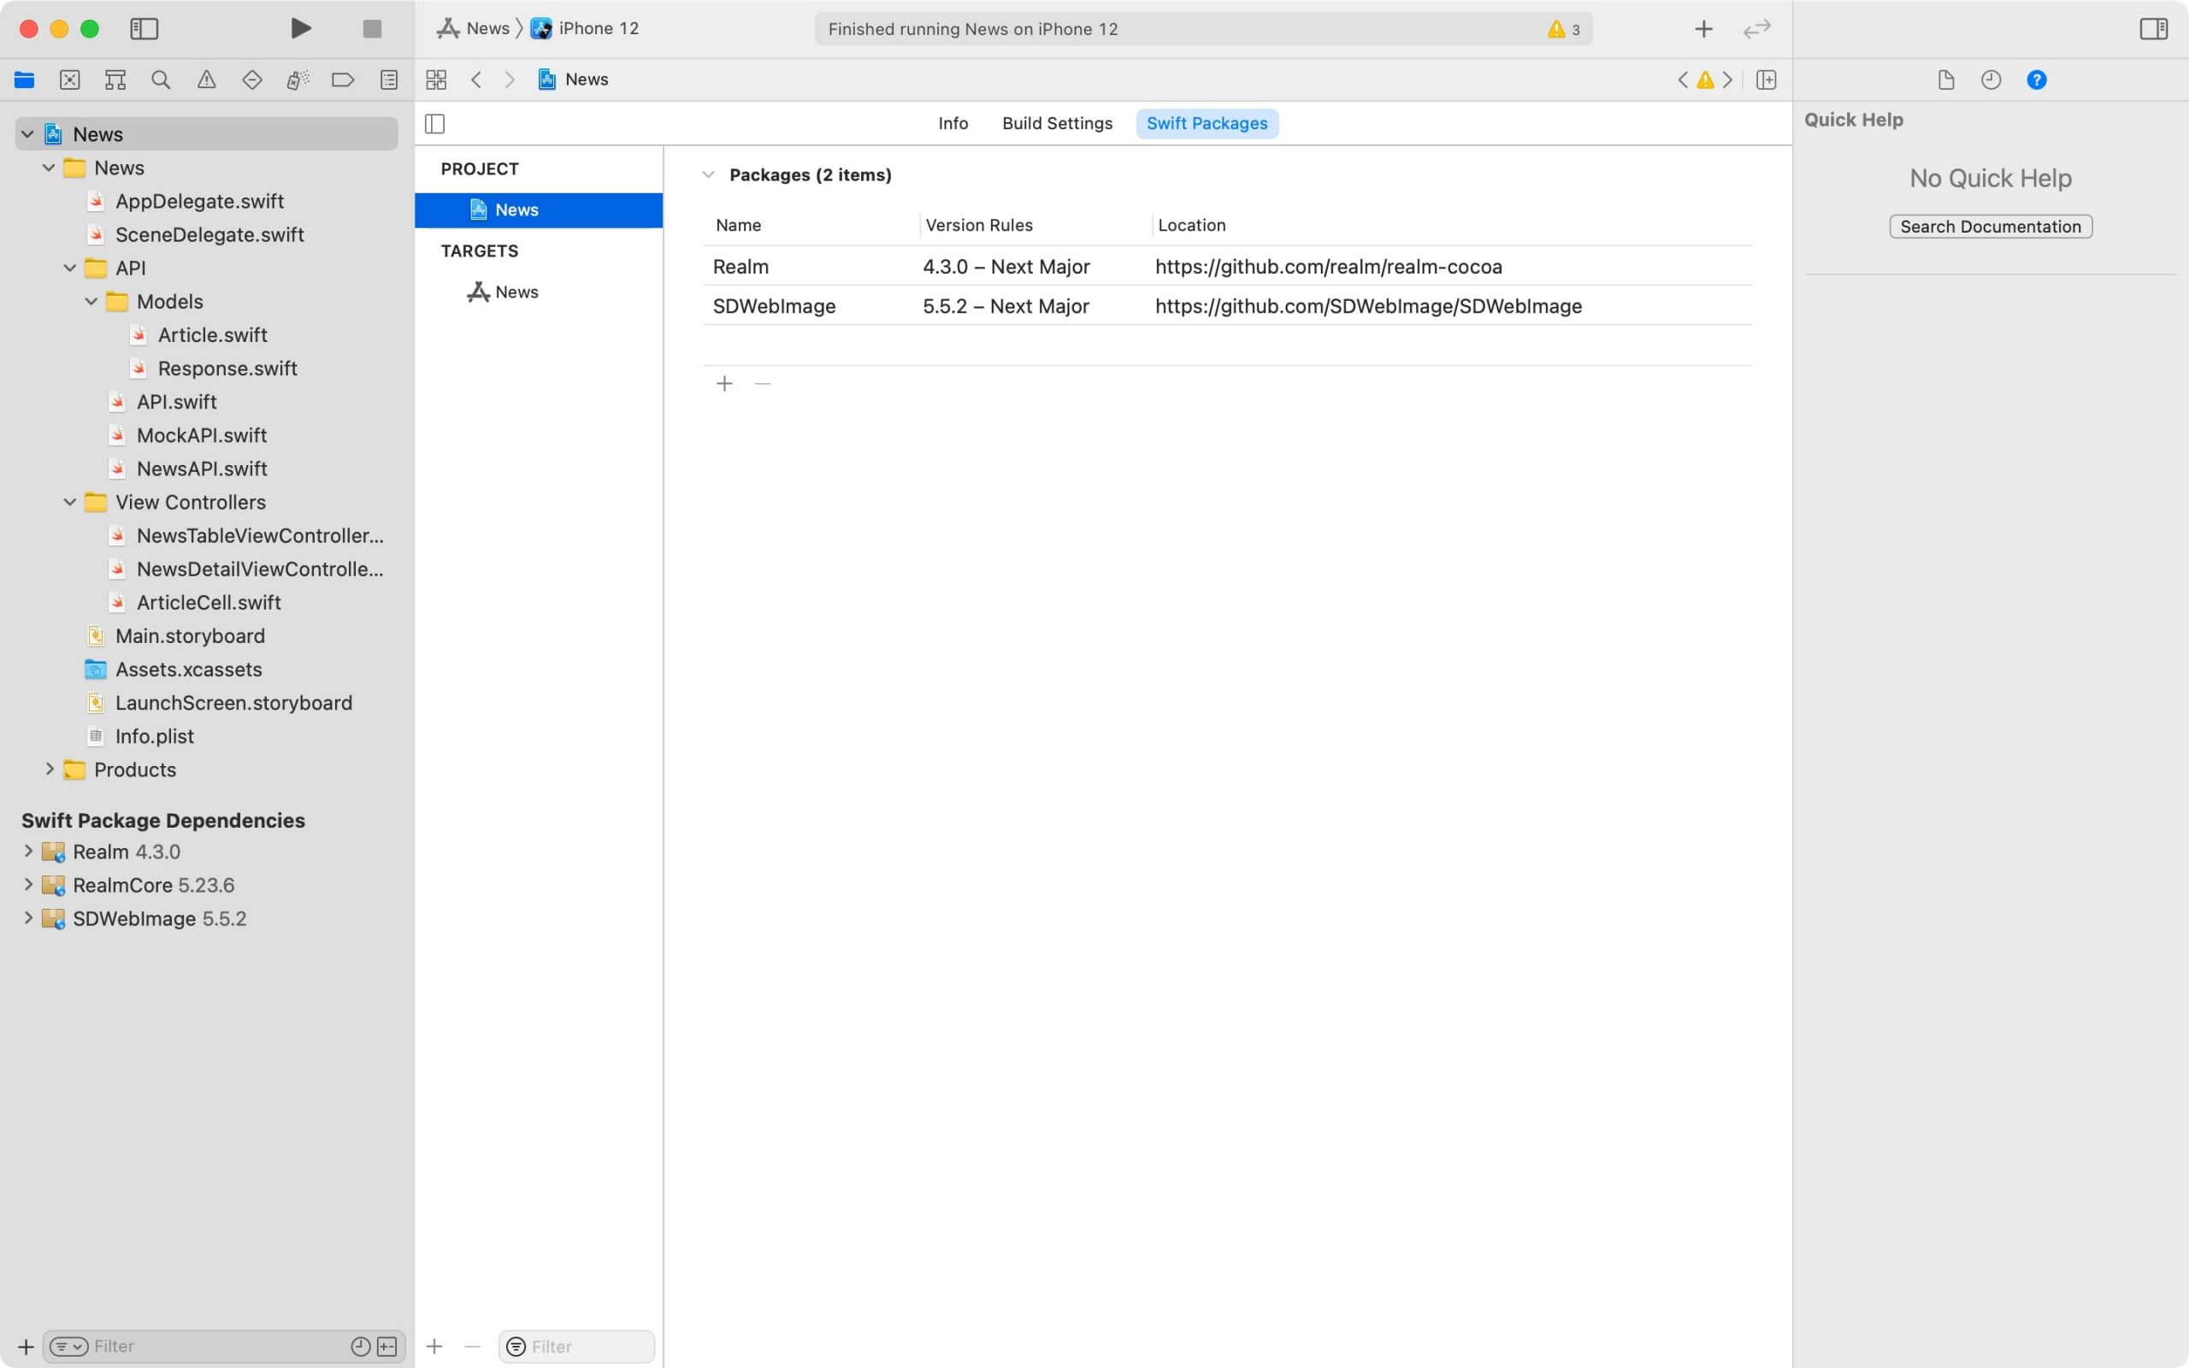Open Assets.xcassets
The height and width of the screenshot is (1368, 2189).
(x=188, y=669)
